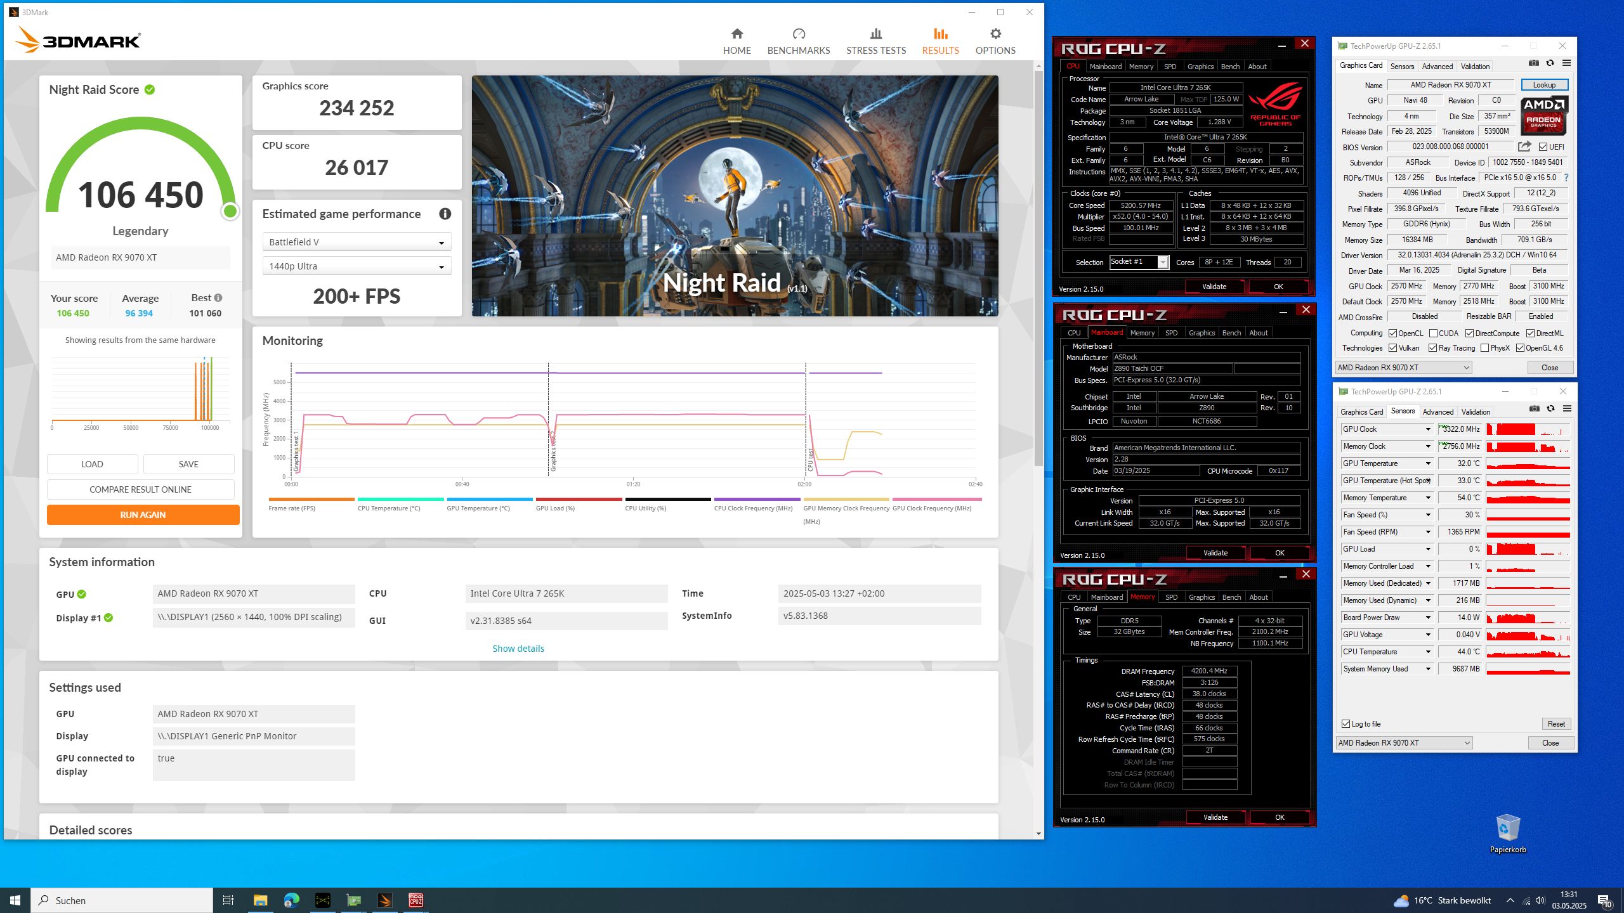Switch to SPD tab in top CPU-Z window
This screenshot has width=1624, height=913.
1170,67
